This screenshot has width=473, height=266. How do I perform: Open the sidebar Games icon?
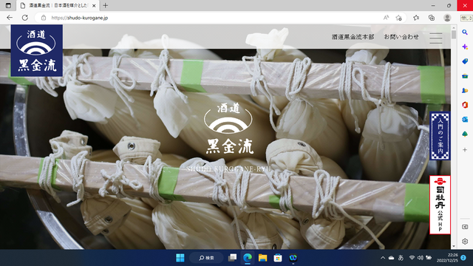465,90
